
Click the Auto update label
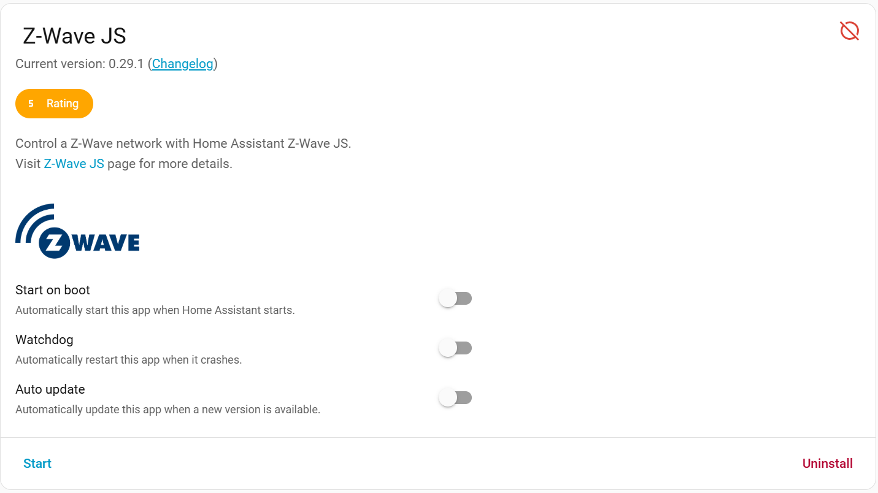coord(50,389)
